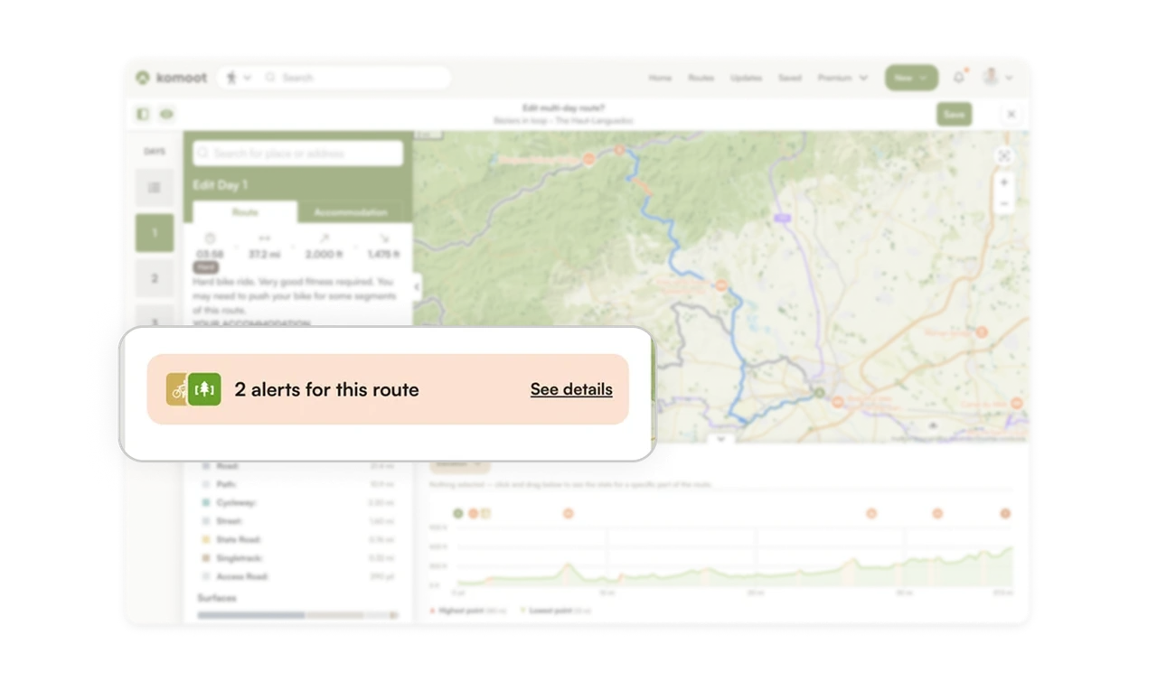This screenshot has height=681, width=1157.
Task: Open the See details link
Action: tap(571, 389)
